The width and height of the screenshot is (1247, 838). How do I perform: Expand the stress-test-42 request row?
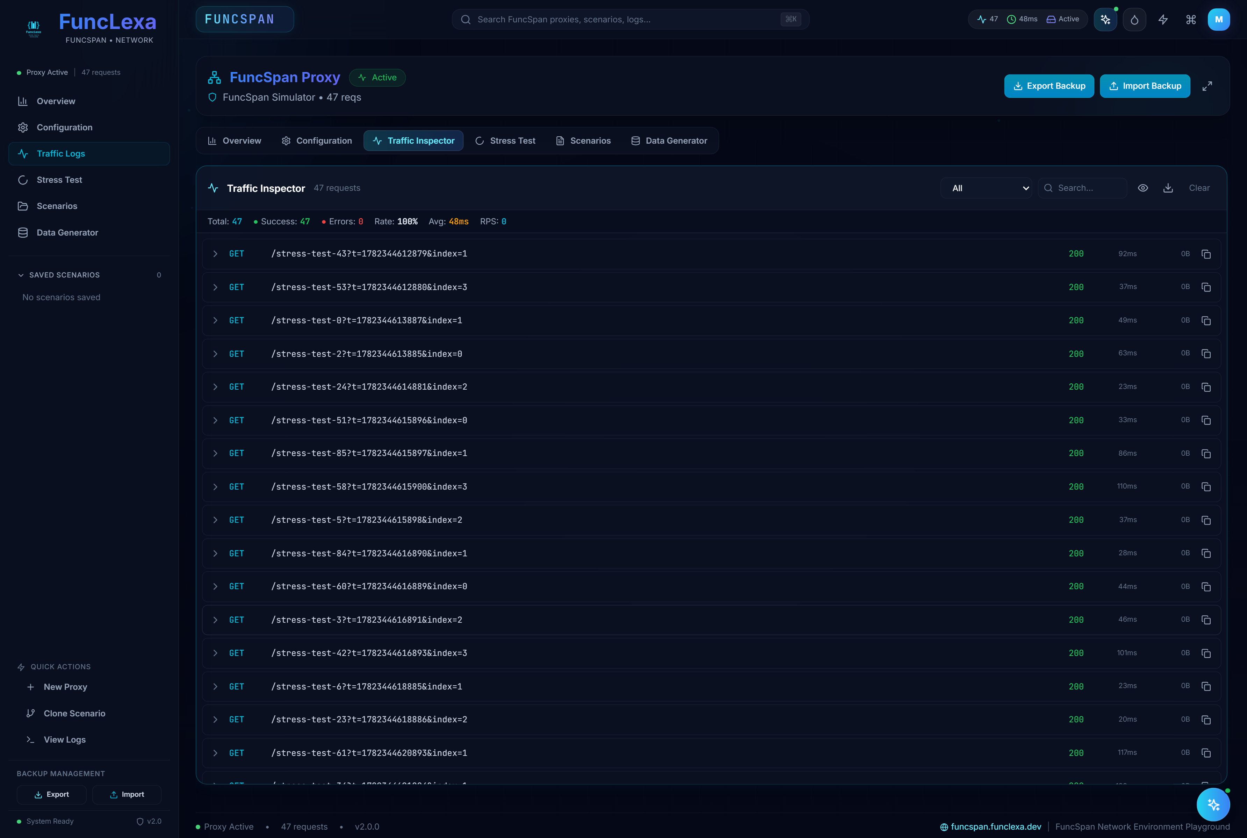[x=215, y=653]
